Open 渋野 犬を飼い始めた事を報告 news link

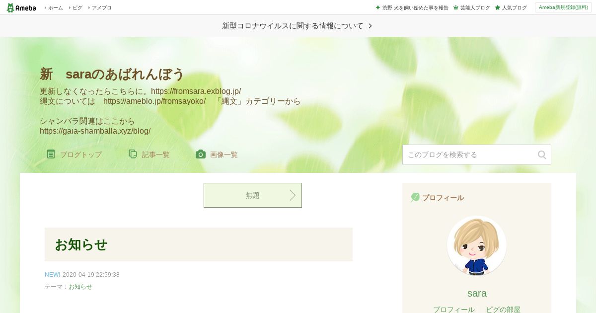pyautogui.click(x=415, y=8)
